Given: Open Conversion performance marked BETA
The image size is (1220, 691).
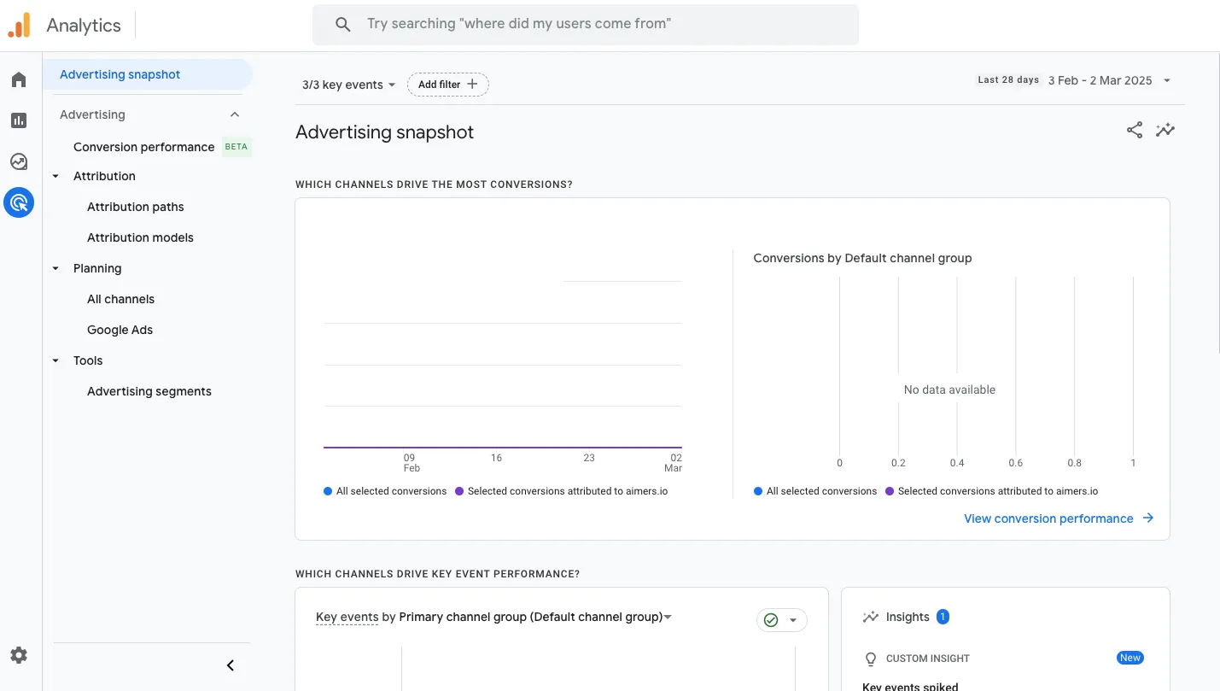Looking at the screenshot, I should tap(143, 147).
